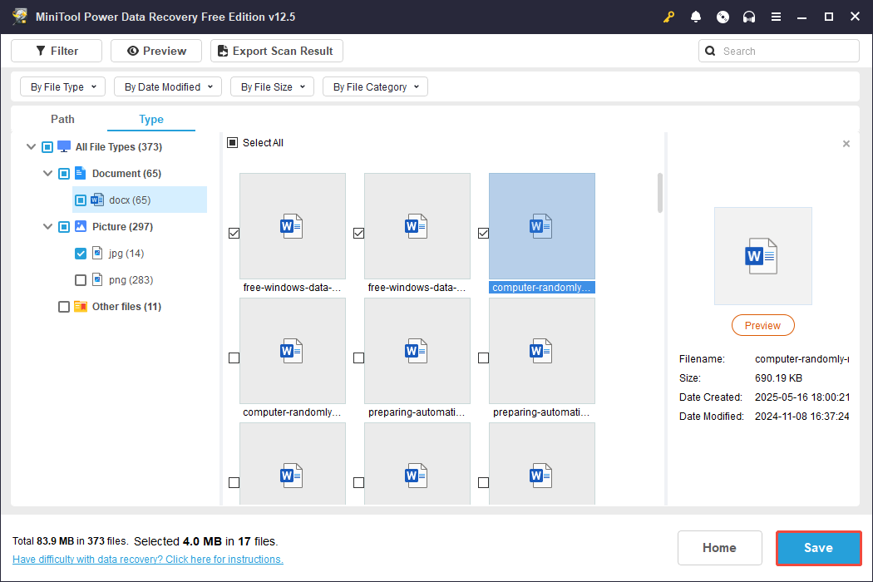Open the By File Type dropdown
This screenshot has height=582, width=873.
[x=62, y=86]
